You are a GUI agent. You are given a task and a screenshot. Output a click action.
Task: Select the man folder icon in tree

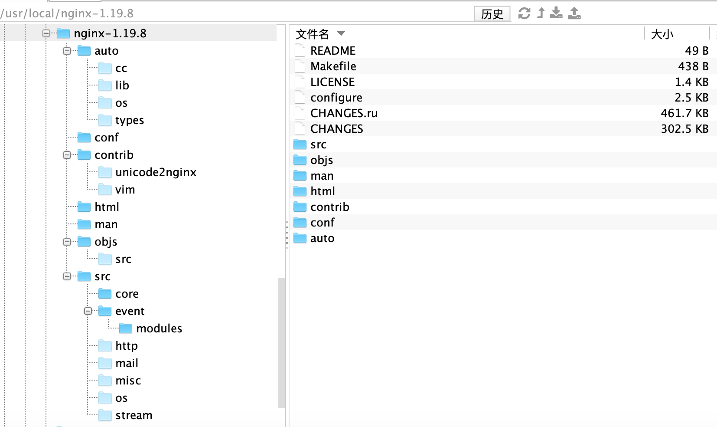coord(84,224)
